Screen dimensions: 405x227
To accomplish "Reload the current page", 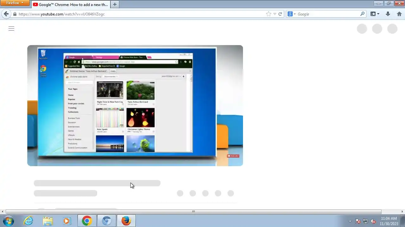I will pyautogui.click(x=280, y=14).
